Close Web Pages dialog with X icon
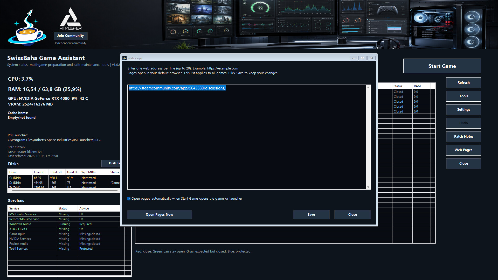 click(x=371, y=58)
